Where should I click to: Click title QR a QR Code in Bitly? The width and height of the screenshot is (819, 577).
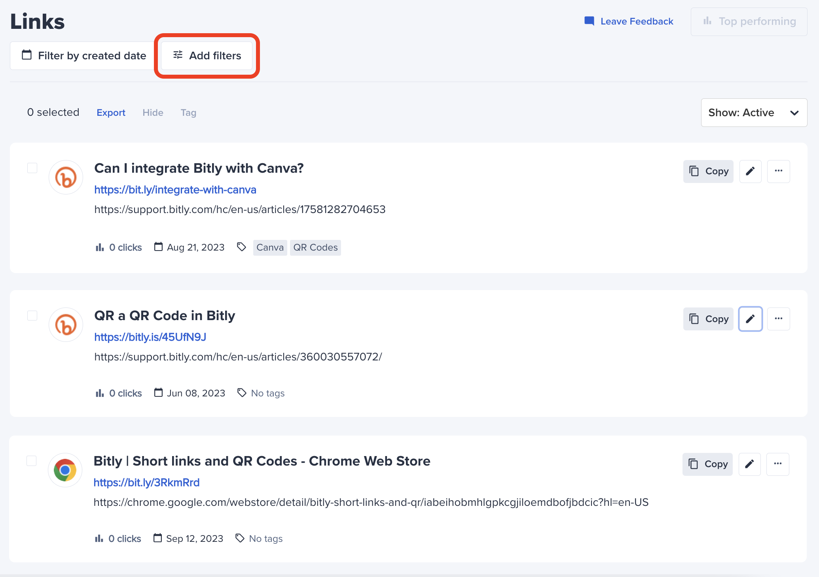165,316
